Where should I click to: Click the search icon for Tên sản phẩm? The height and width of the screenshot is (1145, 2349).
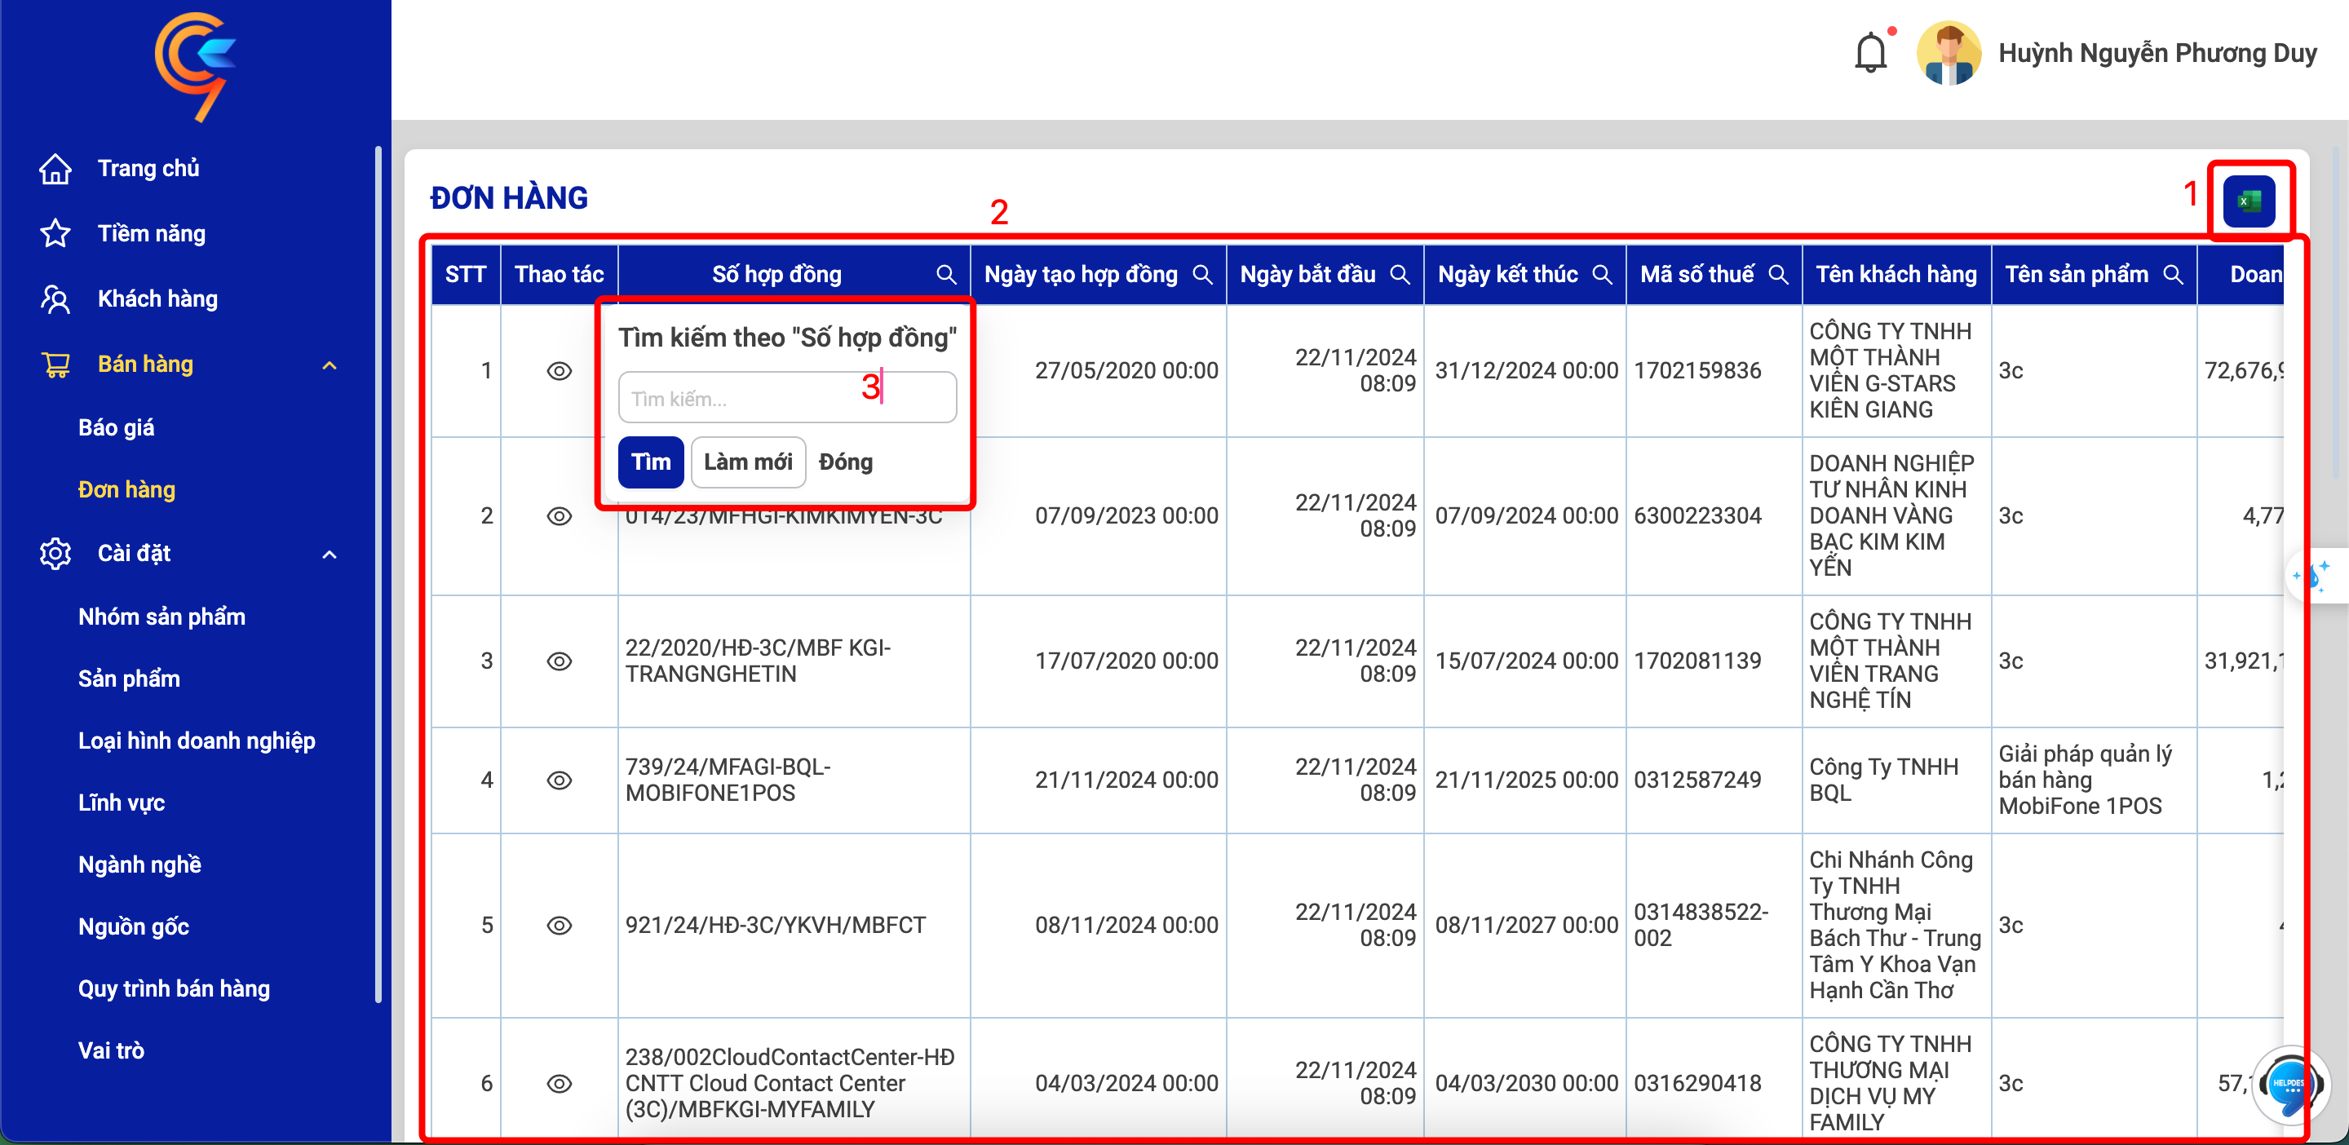2173,274
